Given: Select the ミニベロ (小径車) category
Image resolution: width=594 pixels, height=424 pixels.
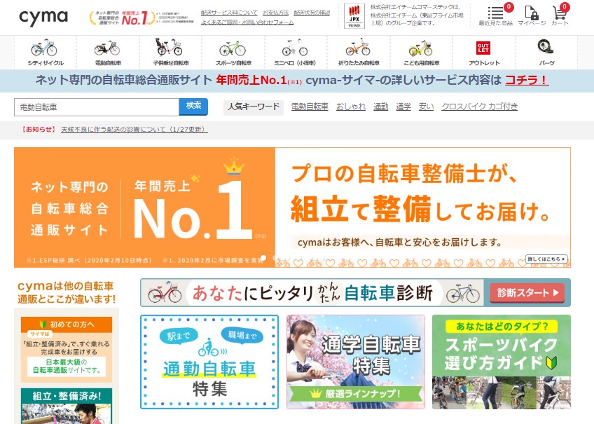Looking at the screenshot, I should 294,52.
